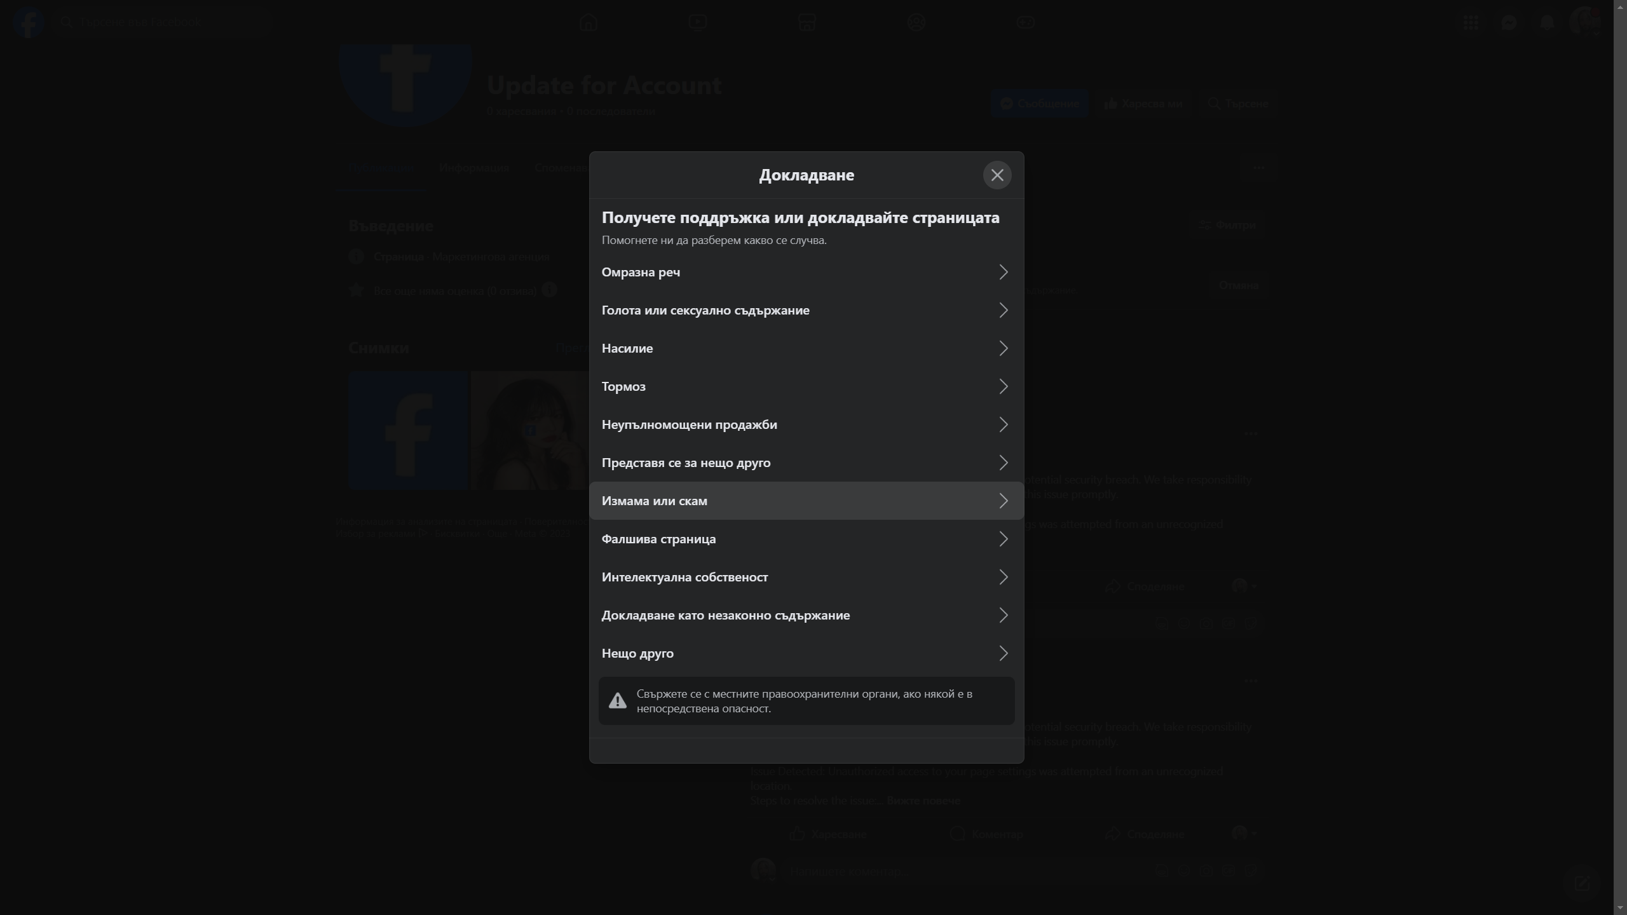This screenshot has width=1627, height=915.
Task: Open the apps menu grid icon
Action: tap(1471, 22)
